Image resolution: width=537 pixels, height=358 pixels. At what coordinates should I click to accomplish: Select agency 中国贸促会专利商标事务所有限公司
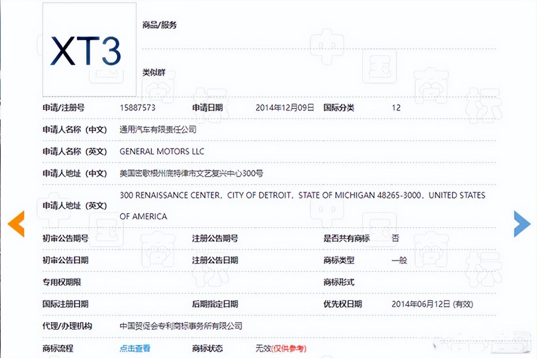181,326
